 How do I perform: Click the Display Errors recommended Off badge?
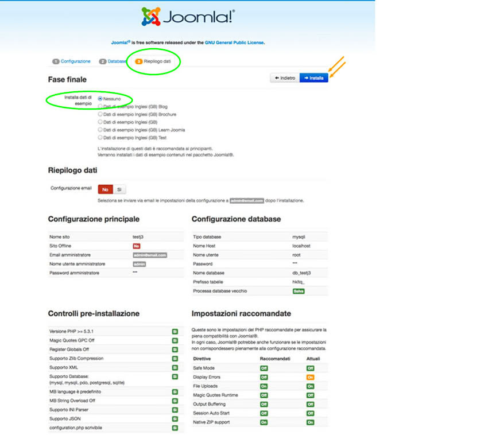pyautogui.click(x=264, y=377)
